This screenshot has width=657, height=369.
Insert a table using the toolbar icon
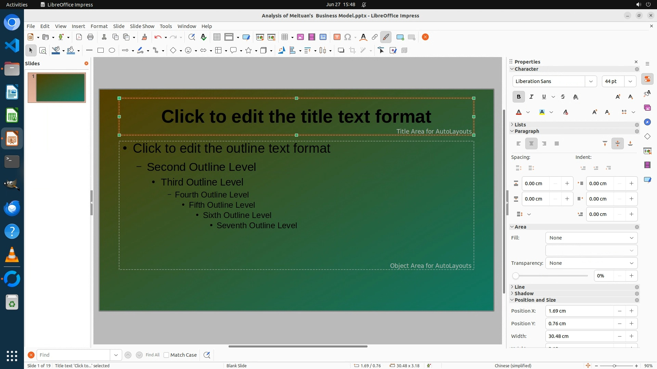[x=284, y=37]
